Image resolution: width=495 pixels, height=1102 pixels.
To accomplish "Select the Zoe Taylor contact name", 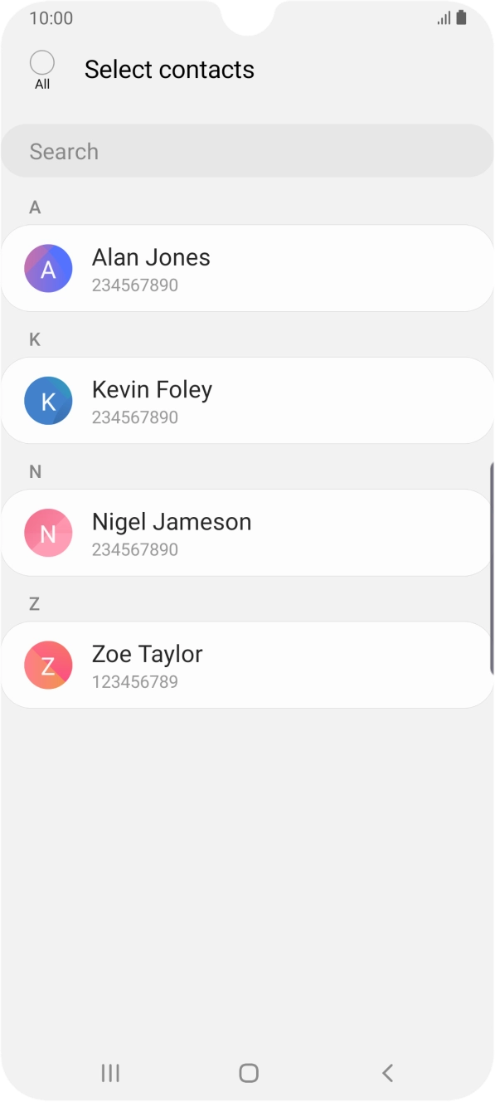I will (x=148, y=654).
